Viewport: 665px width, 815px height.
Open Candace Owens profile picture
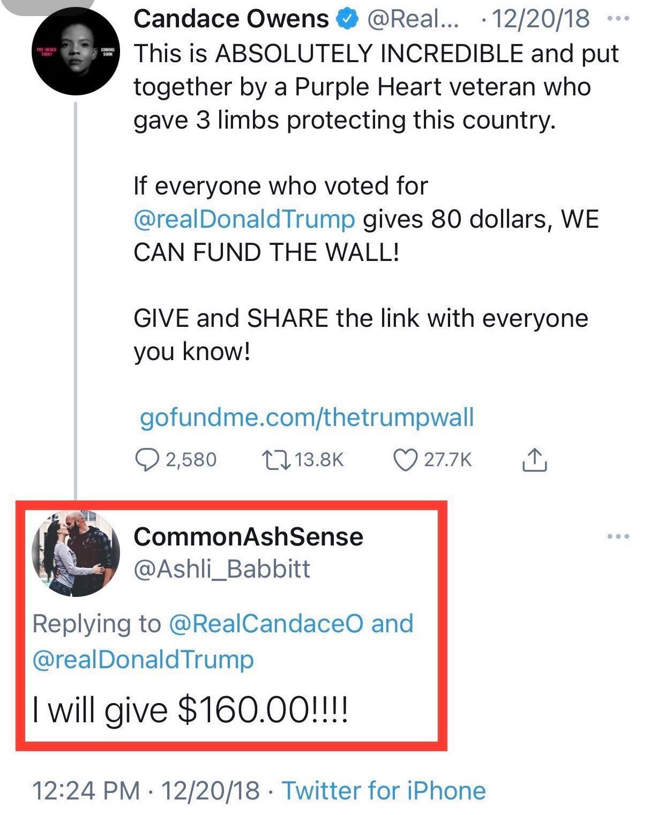pyautogui.click(x=76, y=52)
